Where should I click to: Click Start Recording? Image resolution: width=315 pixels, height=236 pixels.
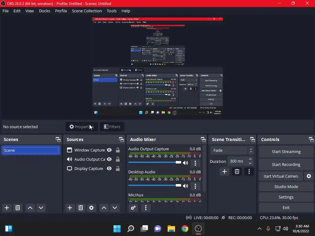click(286, 165)
